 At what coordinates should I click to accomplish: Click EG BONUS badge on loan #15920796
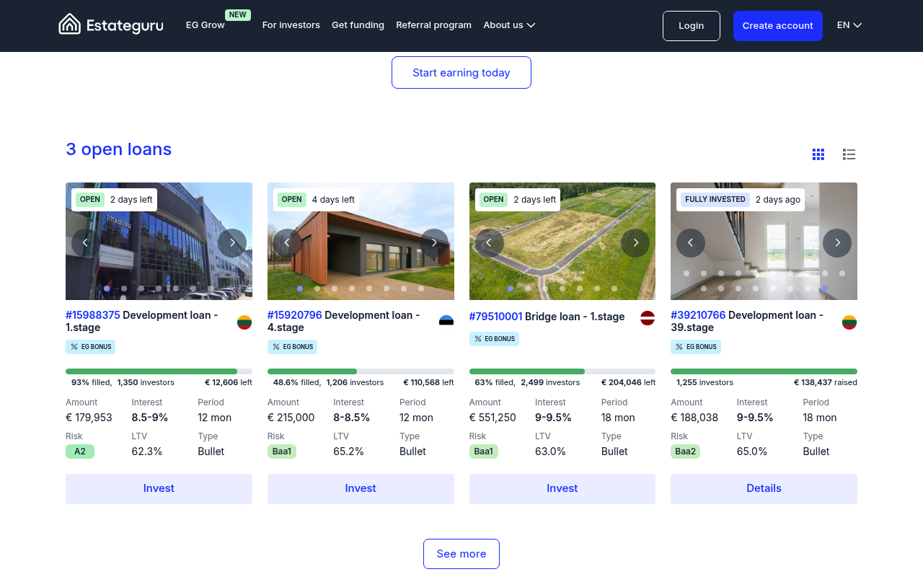pos(292,347)
